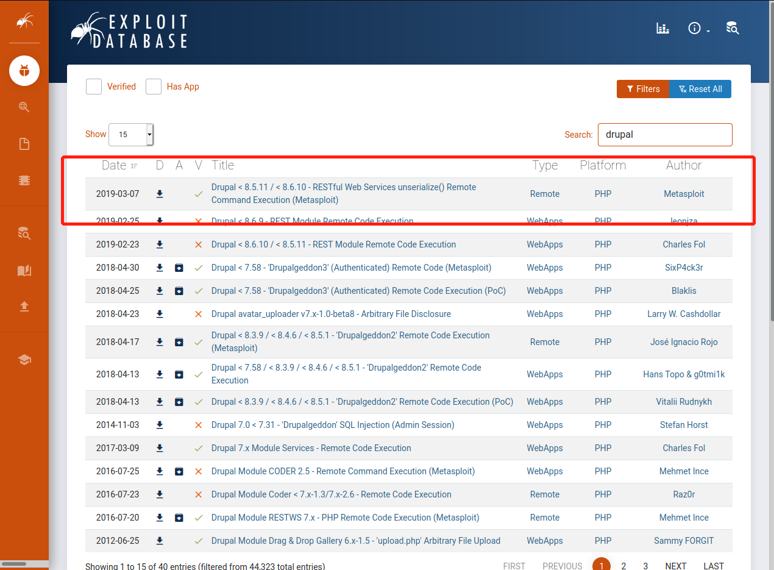The width and height of the screenshot is (774, 570).
Task: Click the Platform column header
Action: pyautogui.click(x=603, y=165)
